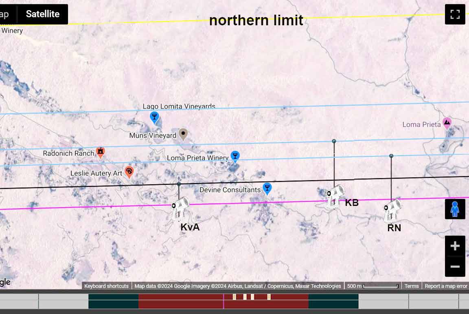This screenshot has width=469, height=314.
Task: Open the Loma Prieta Winery pin
Action: tap(235, 157)
